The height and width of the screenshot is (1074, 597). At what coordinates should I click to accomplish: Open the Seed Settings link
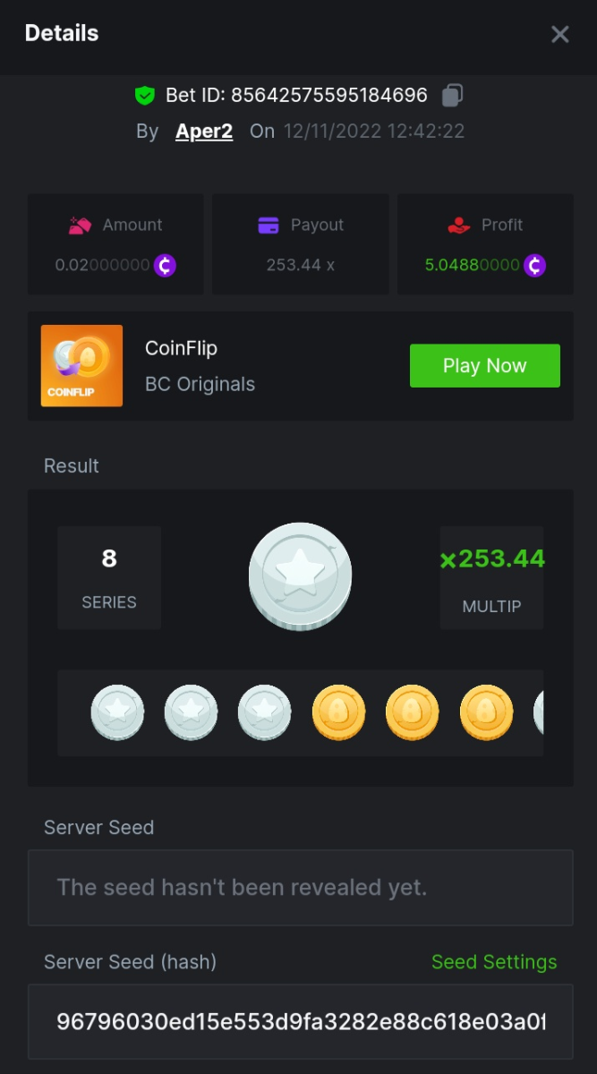click(494, 962)
